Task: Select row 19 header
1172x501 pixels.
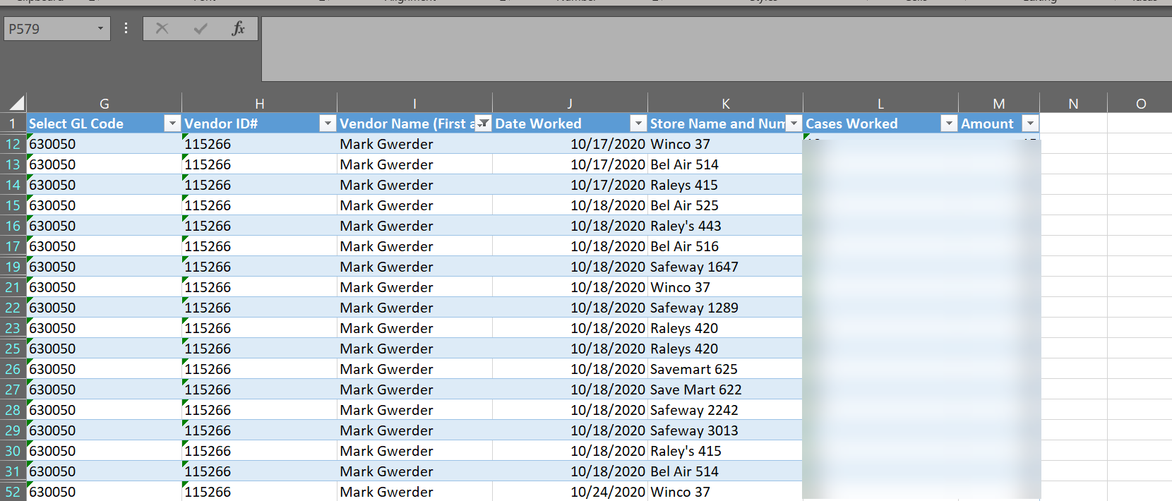Action: tap(13, 267)
